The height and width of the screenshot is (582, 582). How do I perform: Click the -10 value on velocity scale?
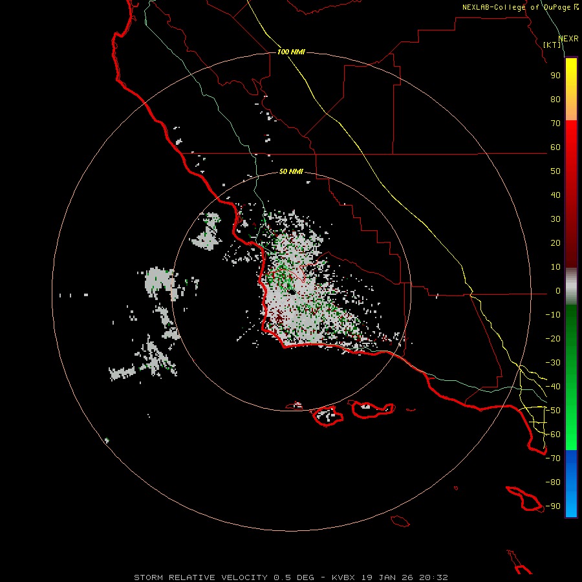[553, 315]
